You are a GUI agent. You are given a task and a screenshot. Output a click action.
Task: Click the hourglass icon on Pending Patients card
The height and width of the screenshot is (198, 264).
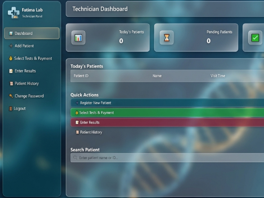pos(167,37)
